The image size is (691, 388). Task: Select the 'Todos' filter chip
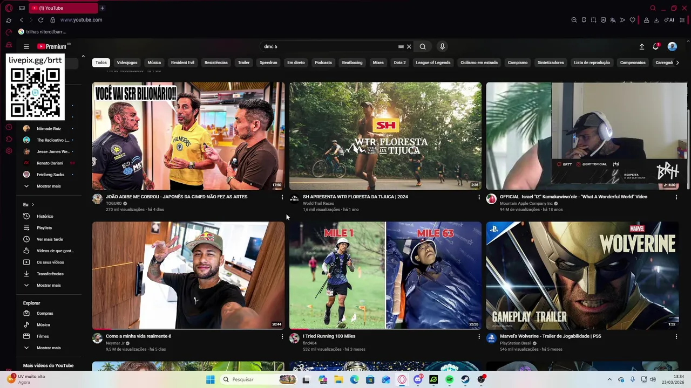(101, 63)
